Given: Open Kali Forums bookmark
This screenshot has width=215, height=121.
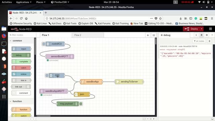Looking at the screenshot, I should [102, 24].
